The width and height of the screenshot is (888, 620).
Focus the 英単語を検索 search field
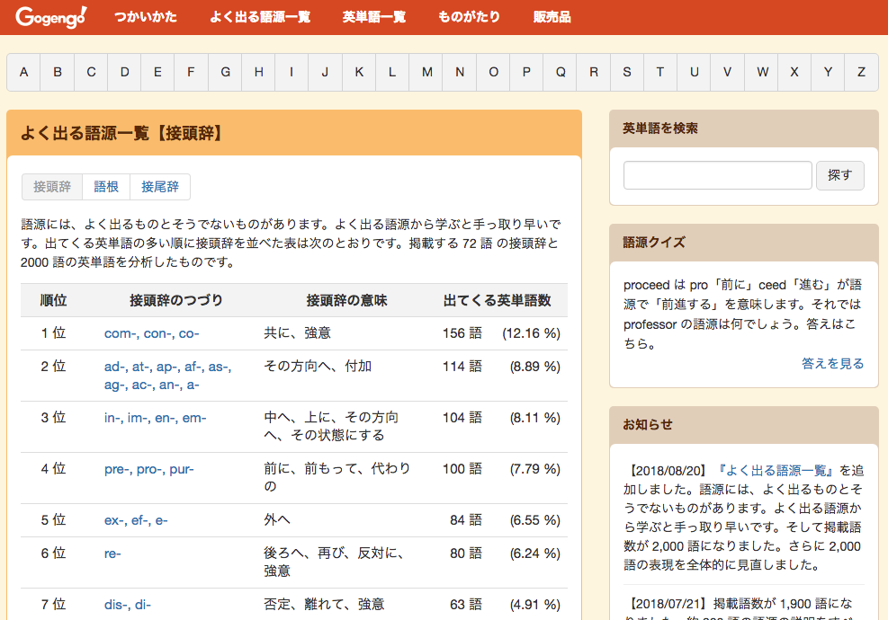point(718,175)
